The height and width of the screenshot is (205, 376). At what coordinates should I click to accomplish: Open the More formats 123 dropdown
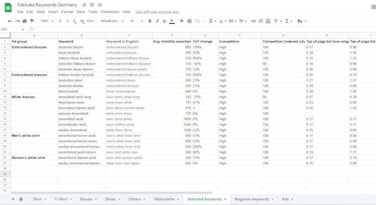[90, 21]
